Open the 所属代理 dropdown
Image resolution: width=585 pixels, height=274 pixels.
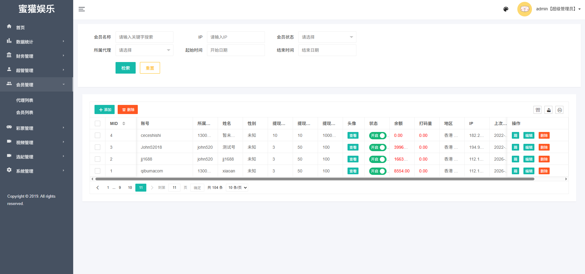pyautogui.click(x=144, y=50)
